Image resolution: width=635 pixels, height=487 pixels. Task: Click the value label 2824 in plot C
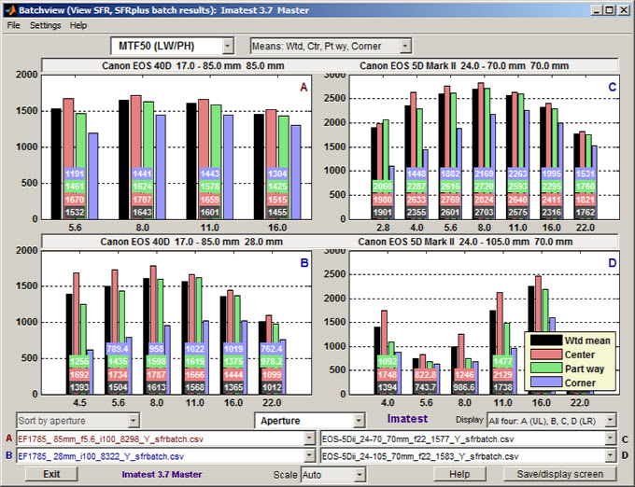[484, 200]
